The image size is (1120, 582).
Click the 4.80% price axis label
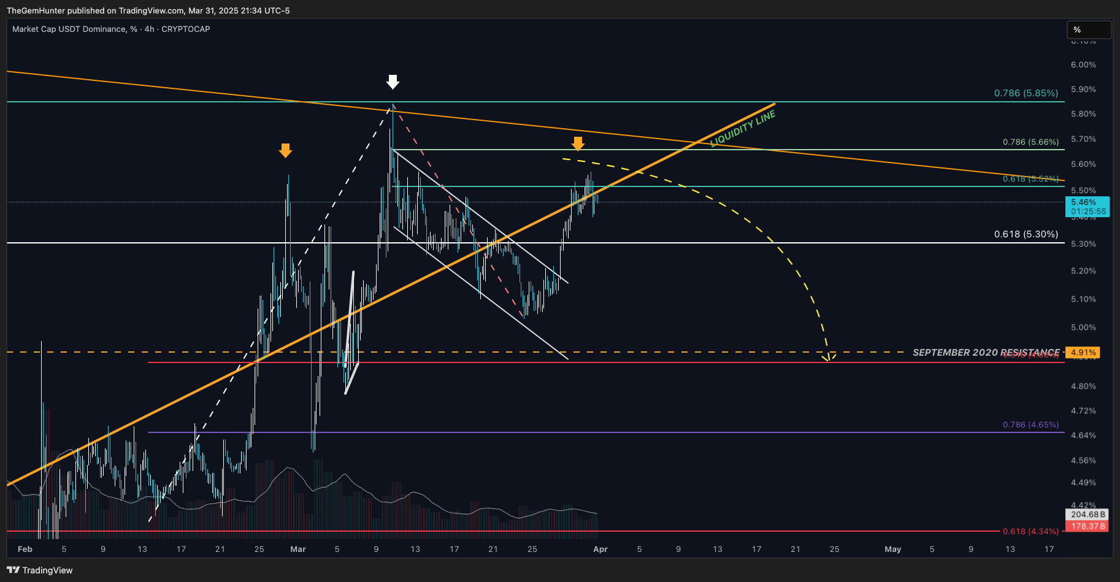coord(1083,386)
